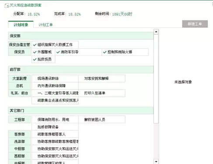Toggle the 打印入住清单 task item
Image resolution: width=213 pixels, height=164 pixels.
pyautogui.click(x=102, y=93)
